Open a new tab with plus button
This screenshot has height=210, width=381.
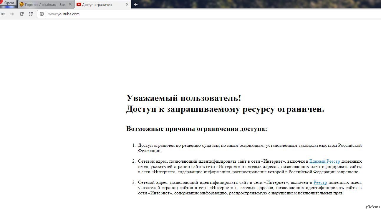click(x=136, y=4)
